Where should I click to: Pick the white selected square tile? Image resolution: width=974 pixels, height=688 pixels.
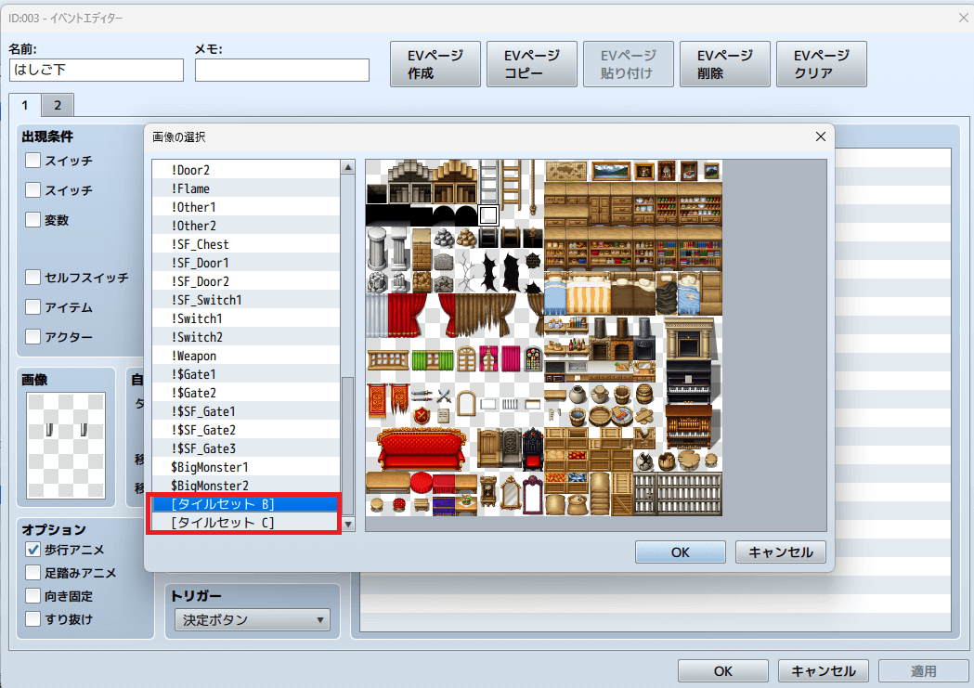[x=489, y=215]
